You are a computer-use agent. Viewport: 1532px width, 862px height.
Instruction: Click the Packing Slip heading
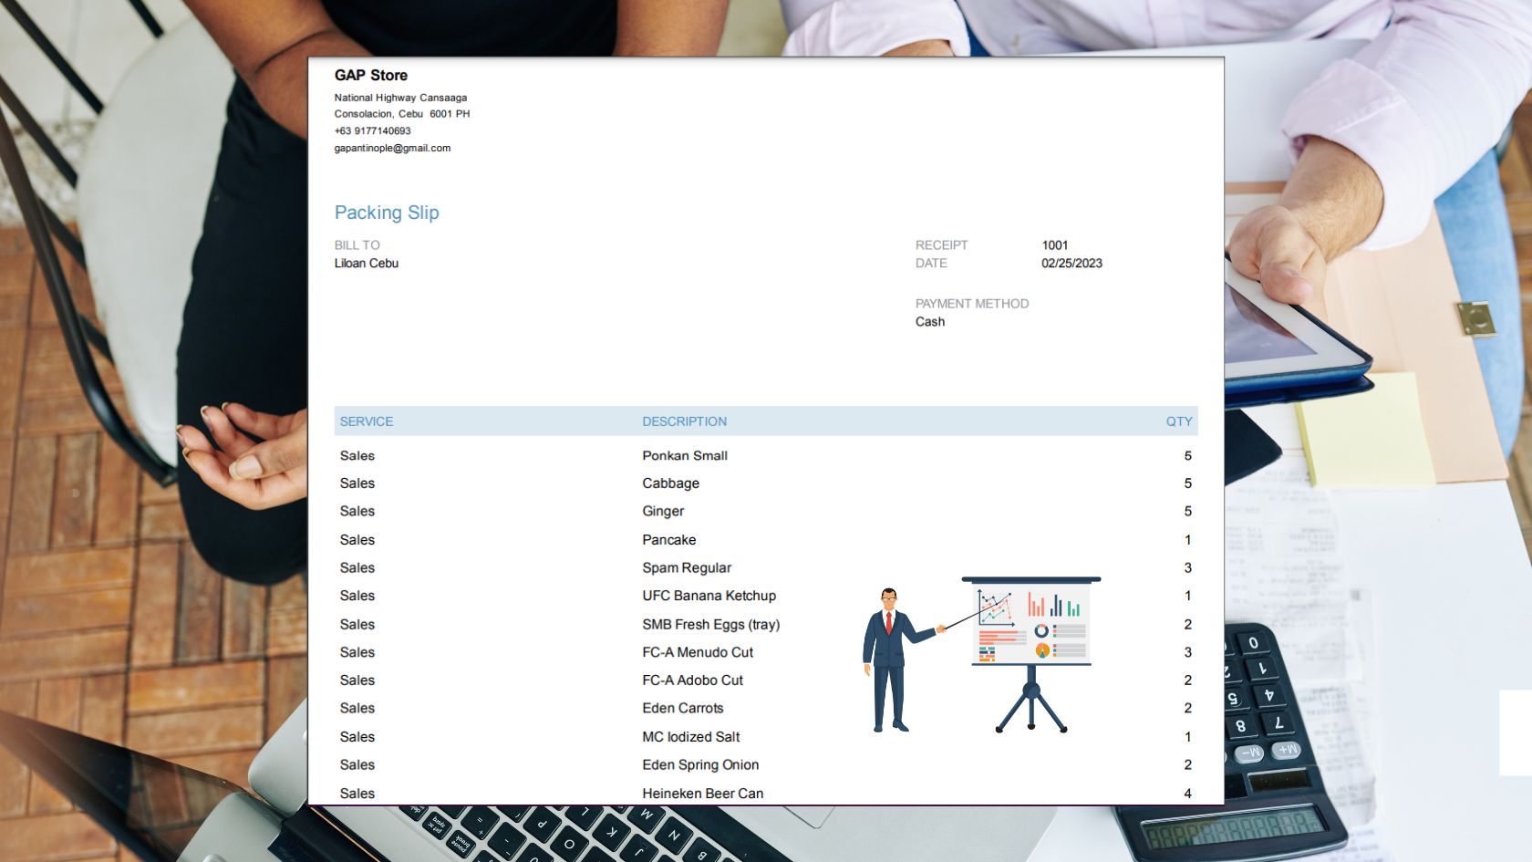(x=387, y=213)
